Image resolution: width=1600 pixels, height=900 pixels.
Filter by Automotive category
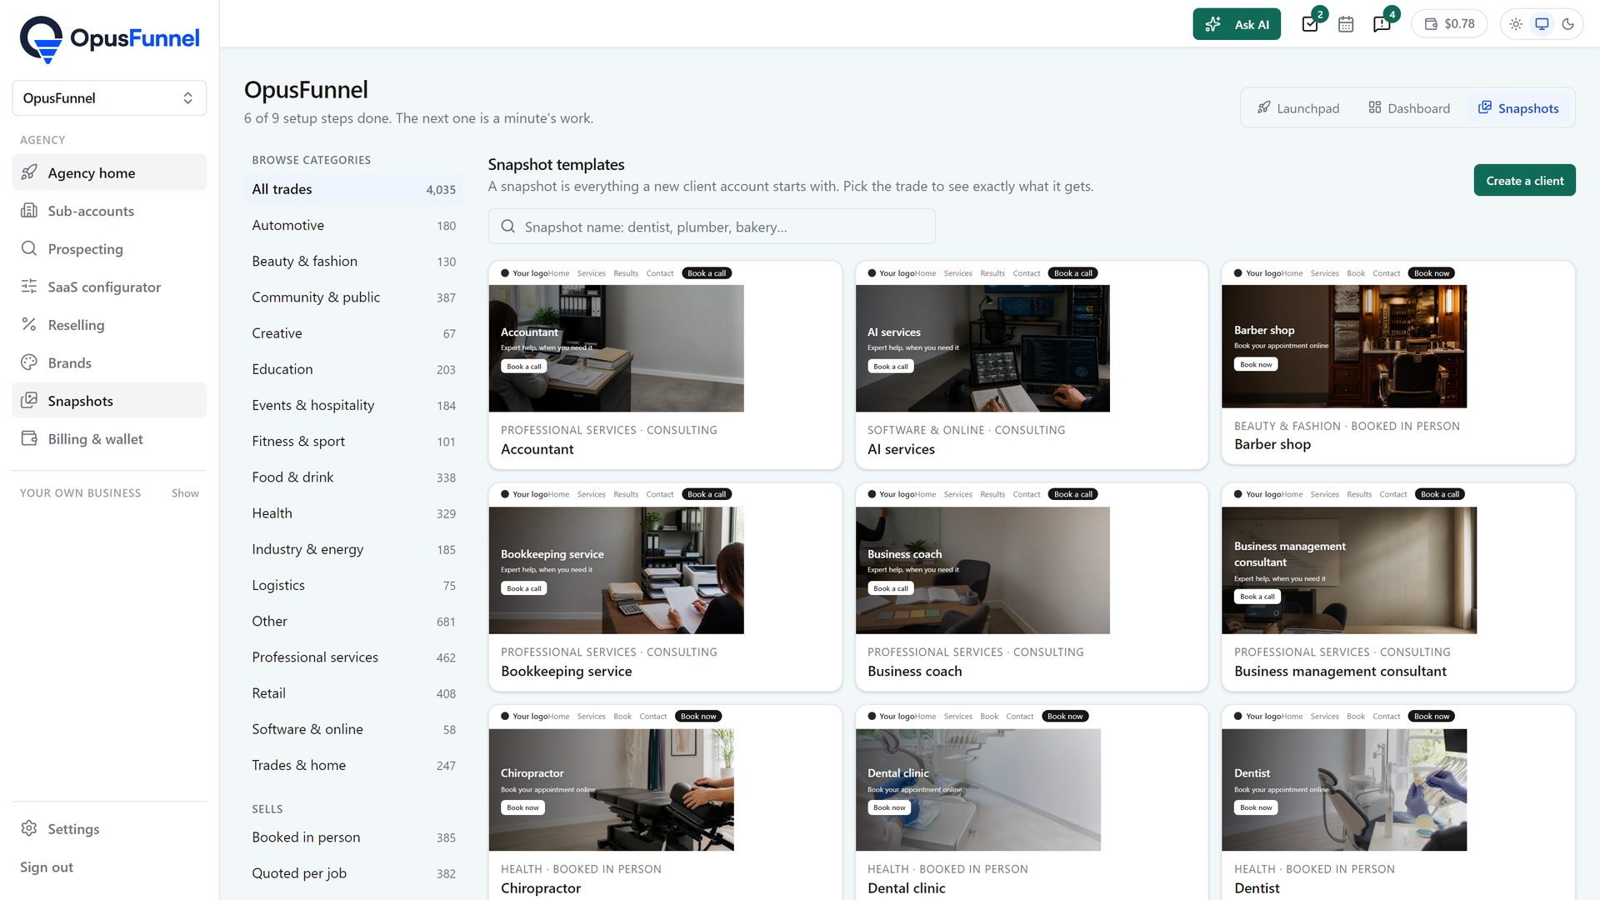pyautogui.click(x=353, y=225)
